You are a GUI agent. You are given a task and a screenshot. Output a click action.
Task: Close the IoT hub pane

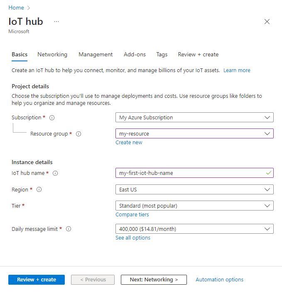pos(267,22)
